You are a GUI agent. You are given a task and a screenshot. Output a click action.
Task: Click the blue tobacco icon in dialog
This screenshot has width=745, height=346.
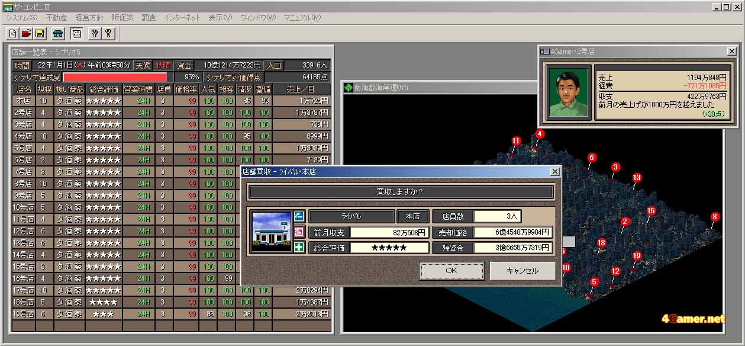299,216
